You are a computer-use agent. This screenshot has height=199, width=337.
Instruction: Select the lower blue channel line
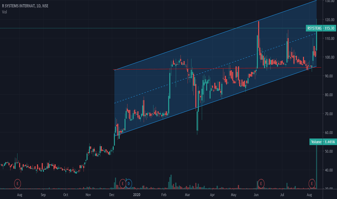pyautogui.click(x=215, y=102)
